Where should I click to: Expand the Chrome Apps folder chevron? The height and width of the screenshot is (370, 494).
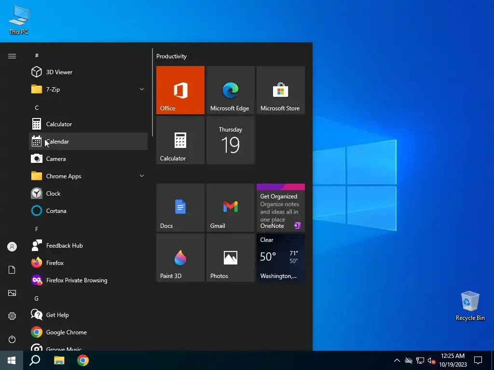pyautogui.click(x=142, y=176)
